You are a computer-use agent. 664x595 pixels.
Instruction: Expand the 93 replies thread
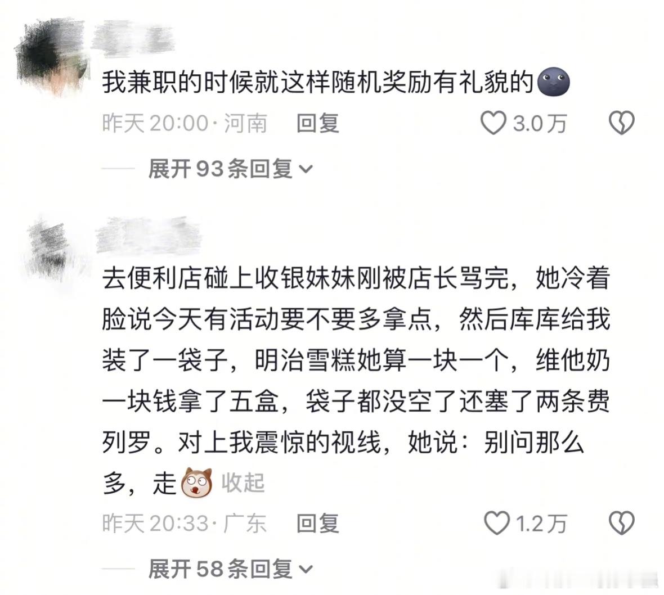[x=230, y=169]
